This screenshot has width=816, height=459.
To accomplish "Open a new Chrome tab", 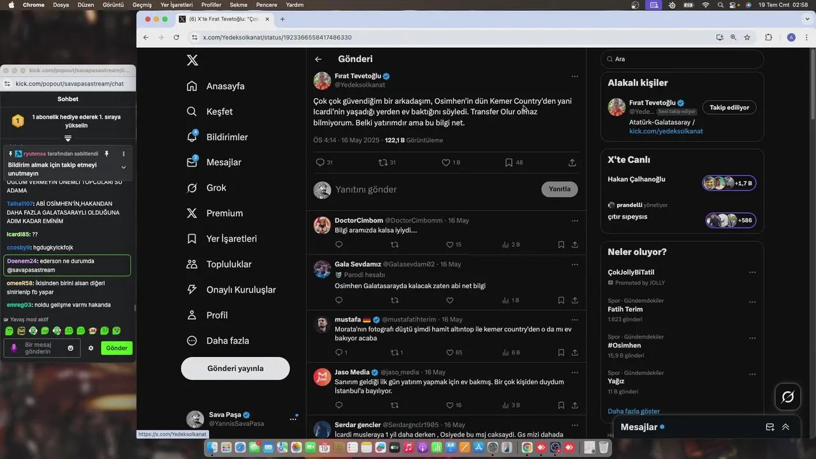I will [x=282, y=19].
